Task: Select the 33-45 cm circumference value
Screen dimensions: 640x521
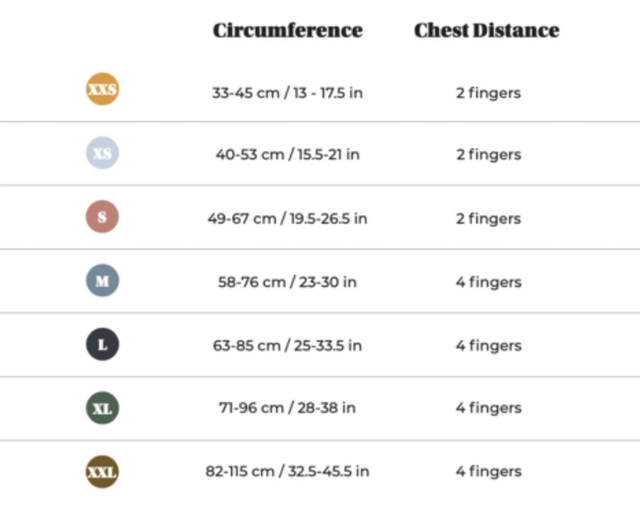Action: 287,92
